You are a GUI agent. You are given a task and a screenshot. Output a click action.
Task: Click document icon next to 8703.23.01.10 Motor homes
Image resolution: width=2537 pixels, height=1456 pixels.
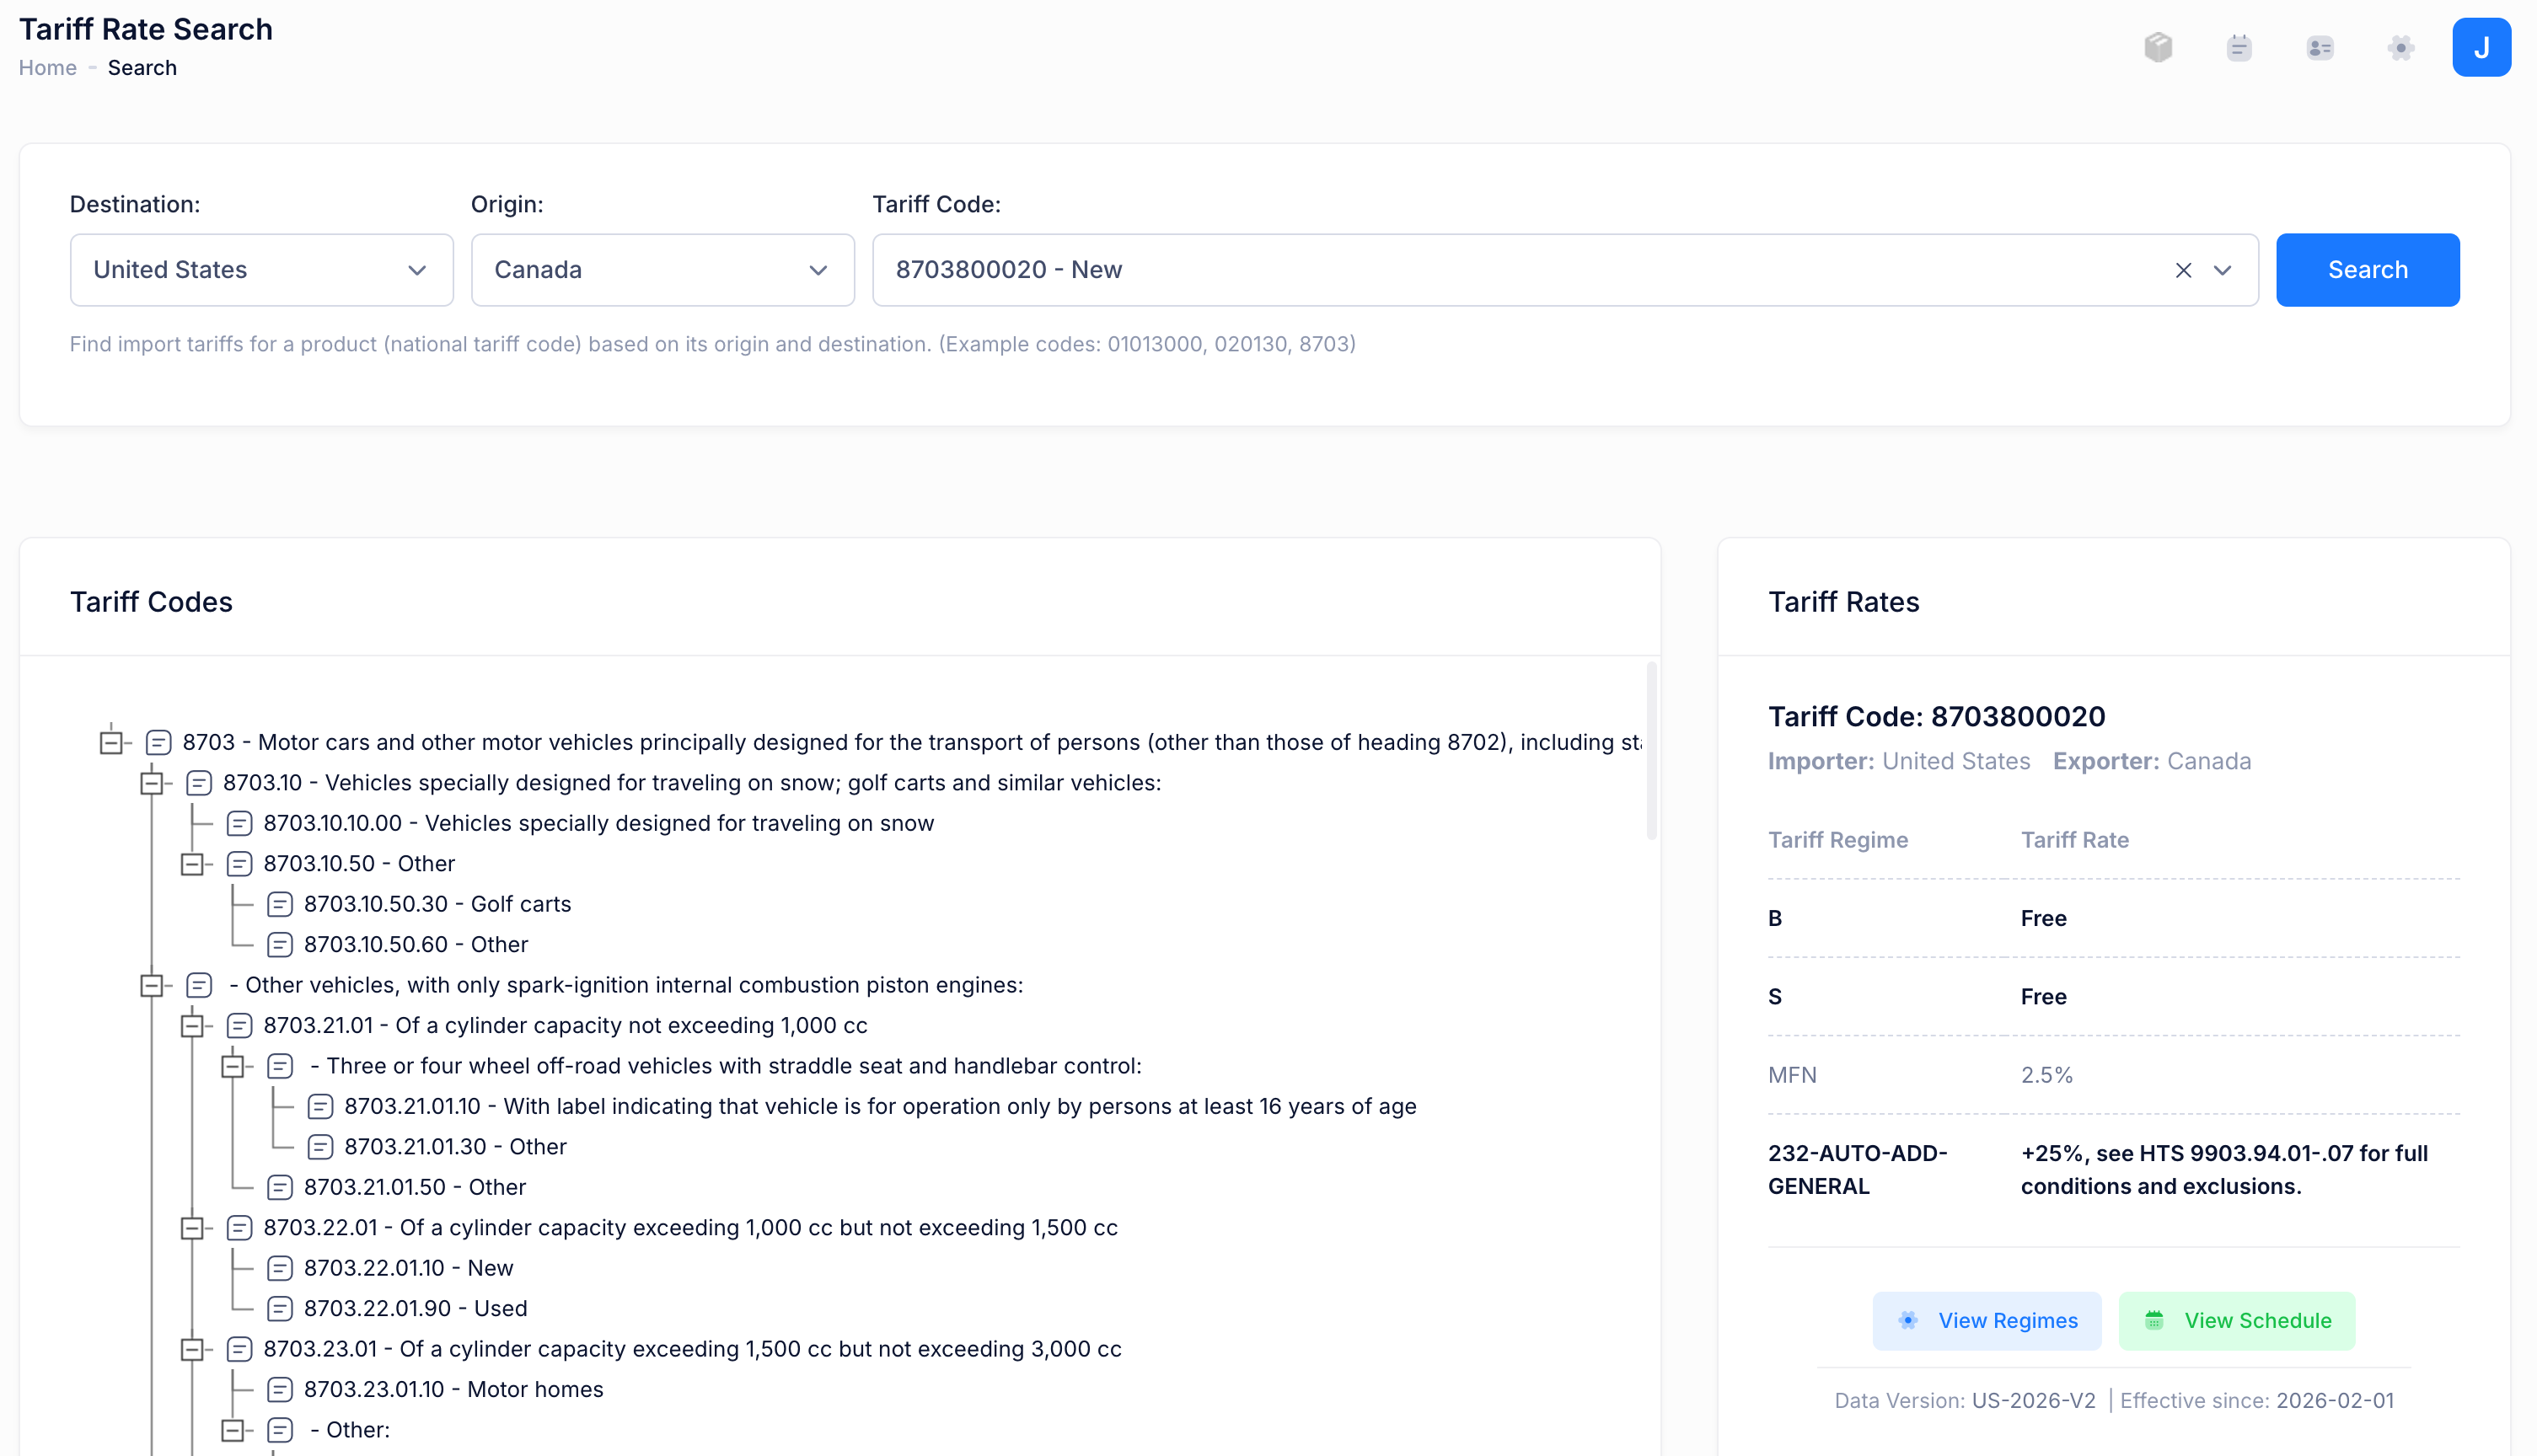coord(280,1389)
